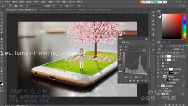The image size is (188, 106).
Task: Toggle airbrush build-up in the options bar
Action: [x=79, y=6]
